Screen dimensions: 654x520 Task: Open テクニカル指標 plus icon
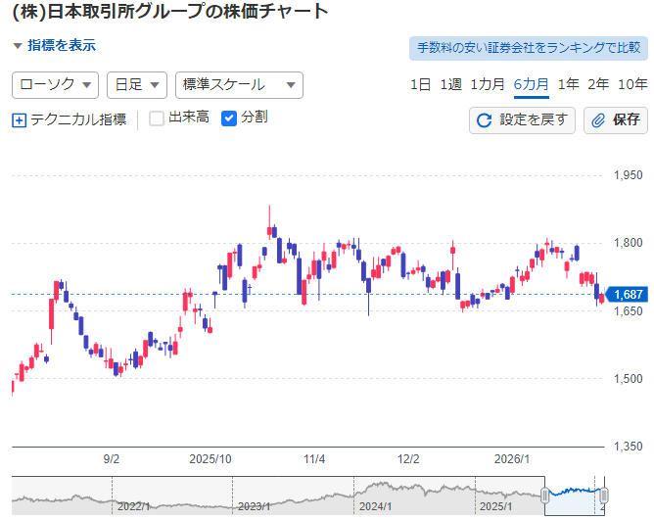click(20, 120)
